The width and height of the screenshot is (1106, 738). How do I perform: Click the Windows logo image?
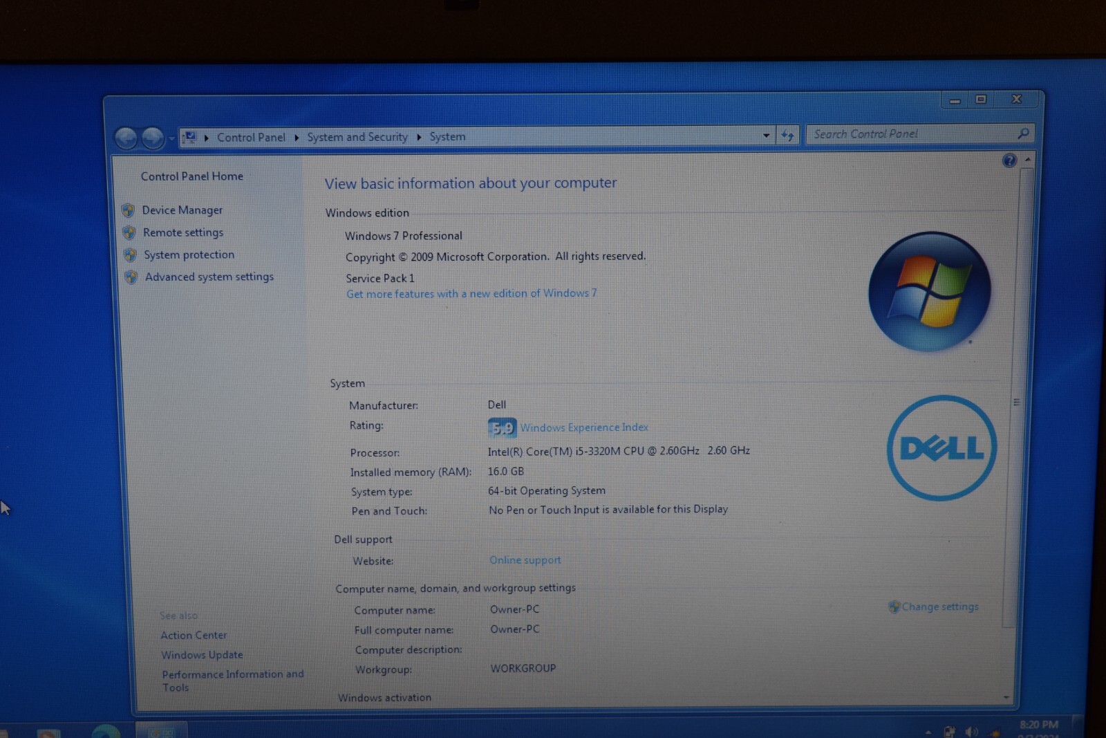pos(930,291)
